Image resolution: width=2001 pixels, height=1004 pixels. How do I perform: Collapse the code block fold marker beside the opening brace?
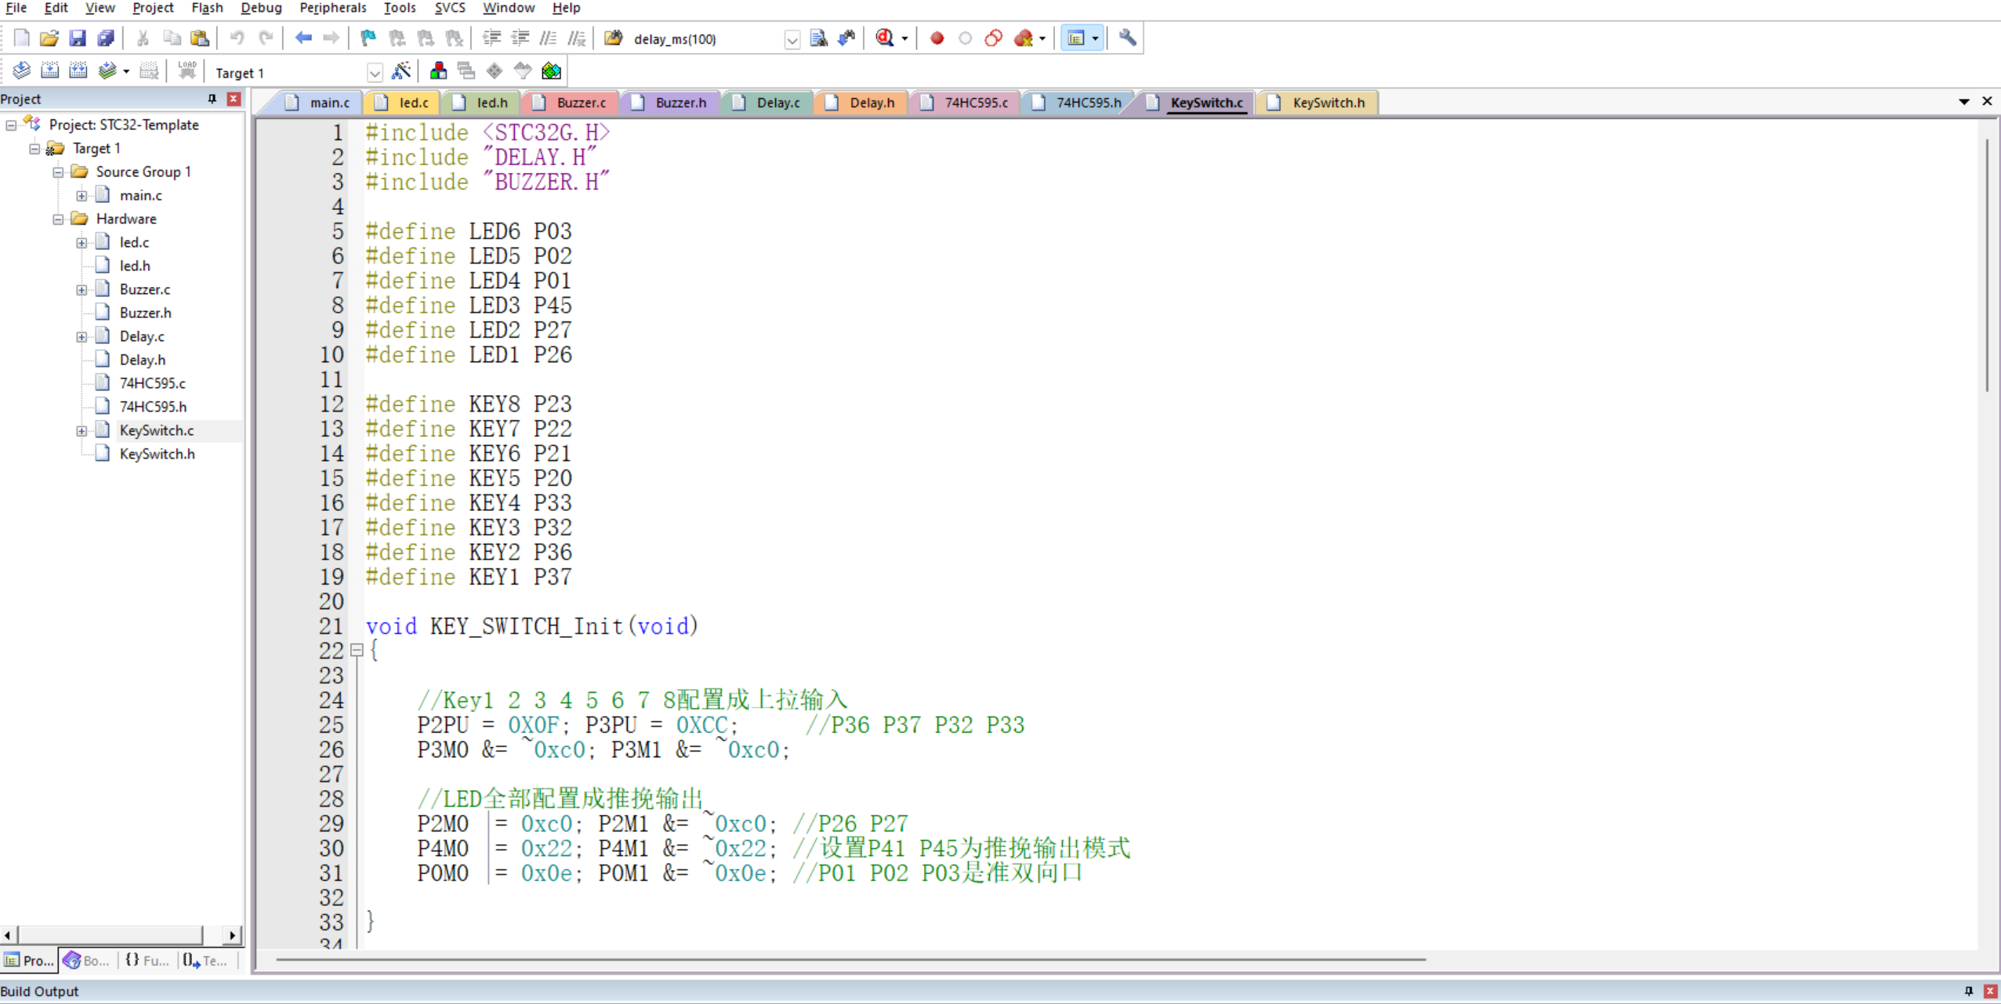(357, 650)
